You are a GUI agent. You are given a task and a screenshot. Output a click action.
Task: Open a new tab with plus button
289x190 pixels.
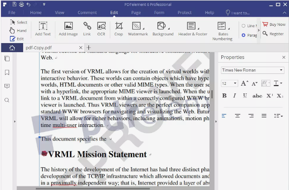[x=88, y=48]
